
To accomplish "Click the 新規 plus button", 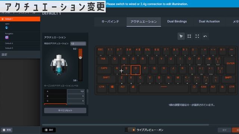I will tap(7, 130).
